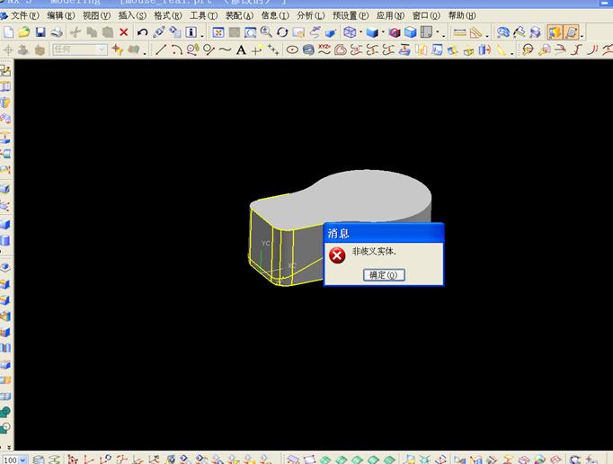Click the basic Line curve tool
The width and height of the screenshot is (613, 464).
[161, 49]
